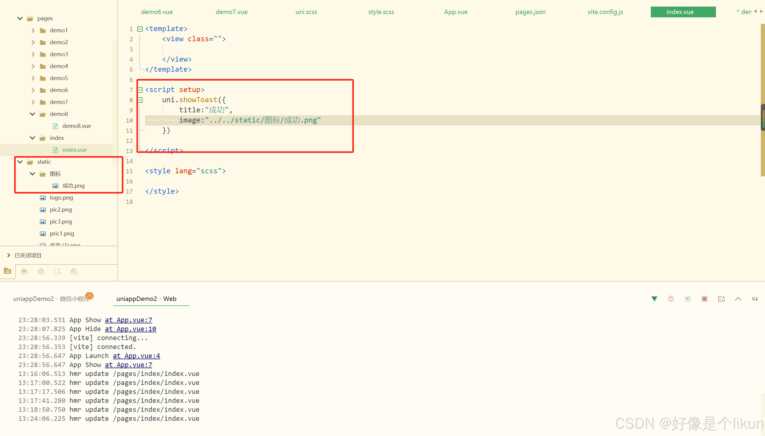Viewport: 765px width, 436px height.
Task: Click the image icon beside 成功.png
Action: [55, 186]
